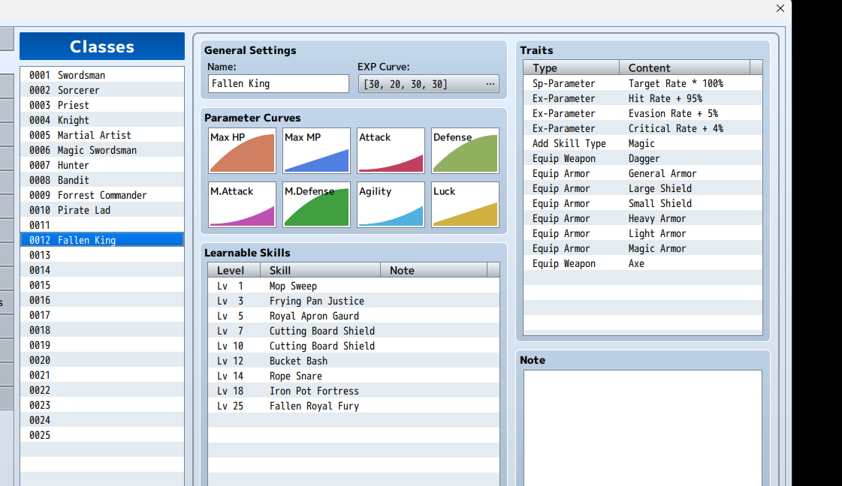Select class 0002 Sorcerer

(x=102, y=90)
